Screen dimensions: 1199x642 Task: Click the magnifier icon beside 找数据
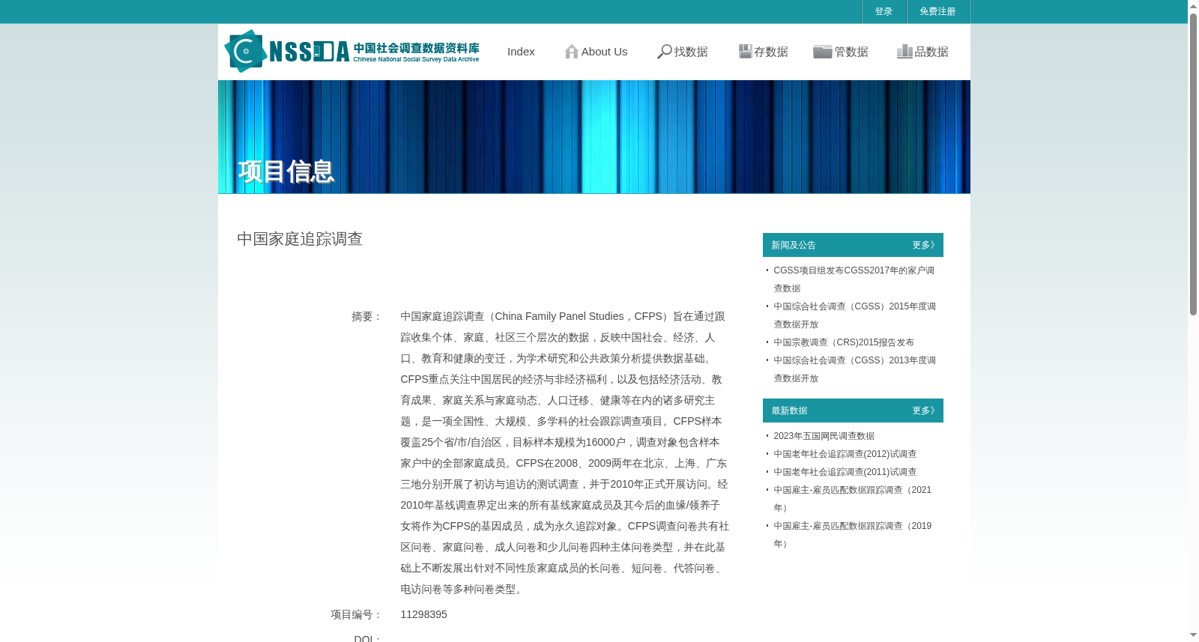point(664,52)
